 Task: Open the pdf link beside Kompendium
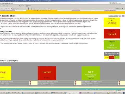[x=120, y=16]
